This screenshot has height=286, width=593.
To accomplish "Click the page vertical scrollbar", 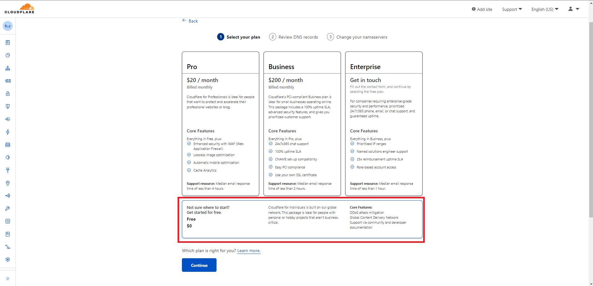I will (591, 120).
